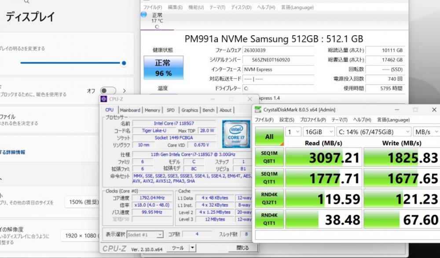
Task: Open the Socket #1 selection dropdown
Action: 145,234
